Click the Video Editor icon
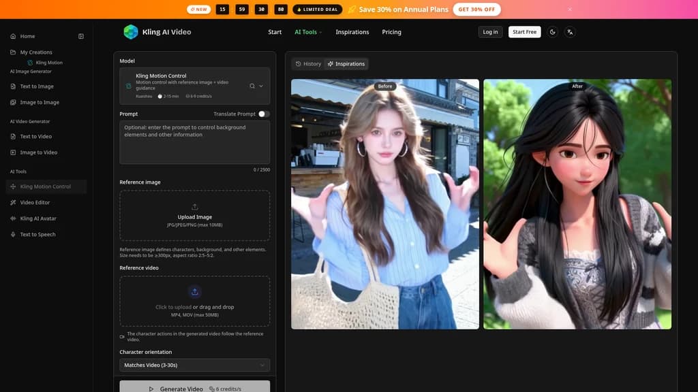698x392 pixels. 13,203
